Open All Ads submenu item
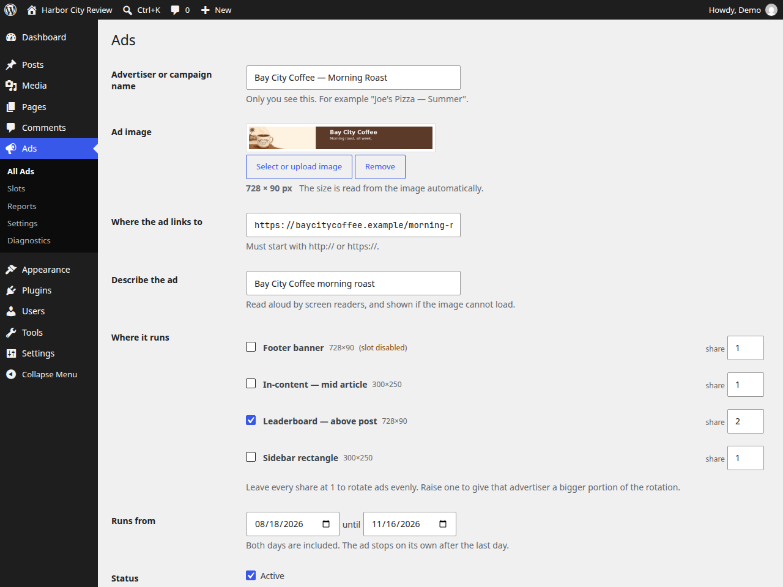This screenshot has width=783, height=587. pyautogui.click(x=49, y=171)
